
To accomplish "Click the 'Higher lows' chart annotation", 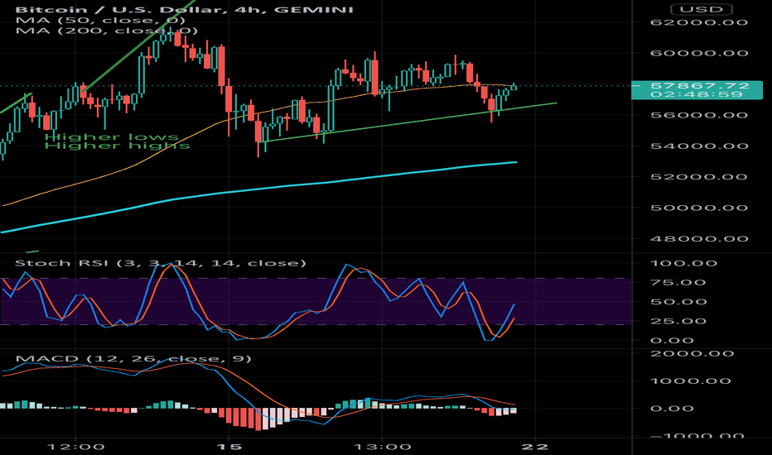I will pos(112,136).
